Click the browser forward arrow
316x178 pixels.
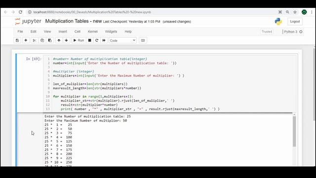point(13,12)
